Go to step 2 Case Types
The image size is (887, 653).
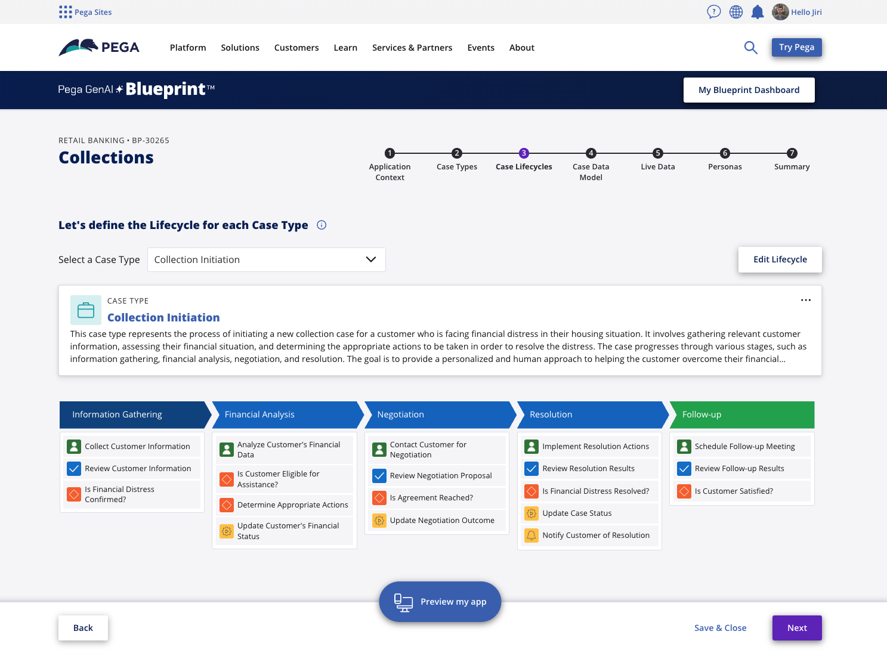click(x=457, y=160)
